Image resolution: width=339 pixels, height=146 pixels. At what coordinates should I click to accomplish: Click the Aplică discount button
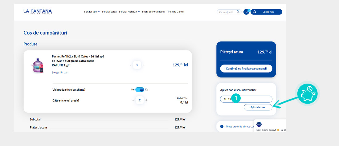tap(258, 107)
